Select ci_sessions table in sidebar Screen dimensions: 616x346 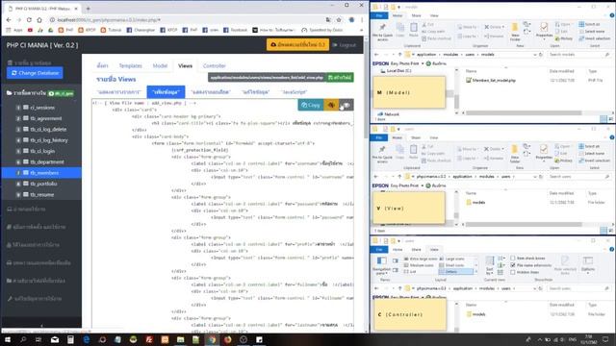tap(42, 108)
